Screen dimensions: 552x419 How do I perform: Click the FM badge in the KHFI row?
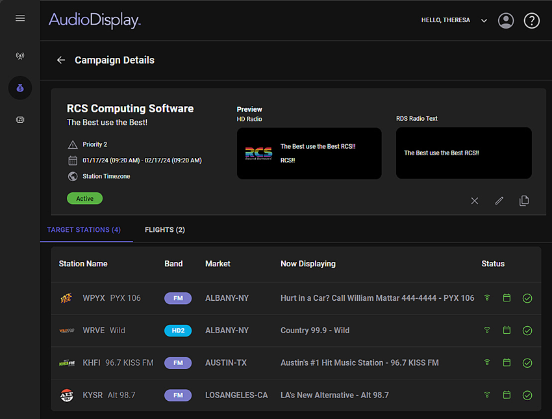click(x=178, y=363)
